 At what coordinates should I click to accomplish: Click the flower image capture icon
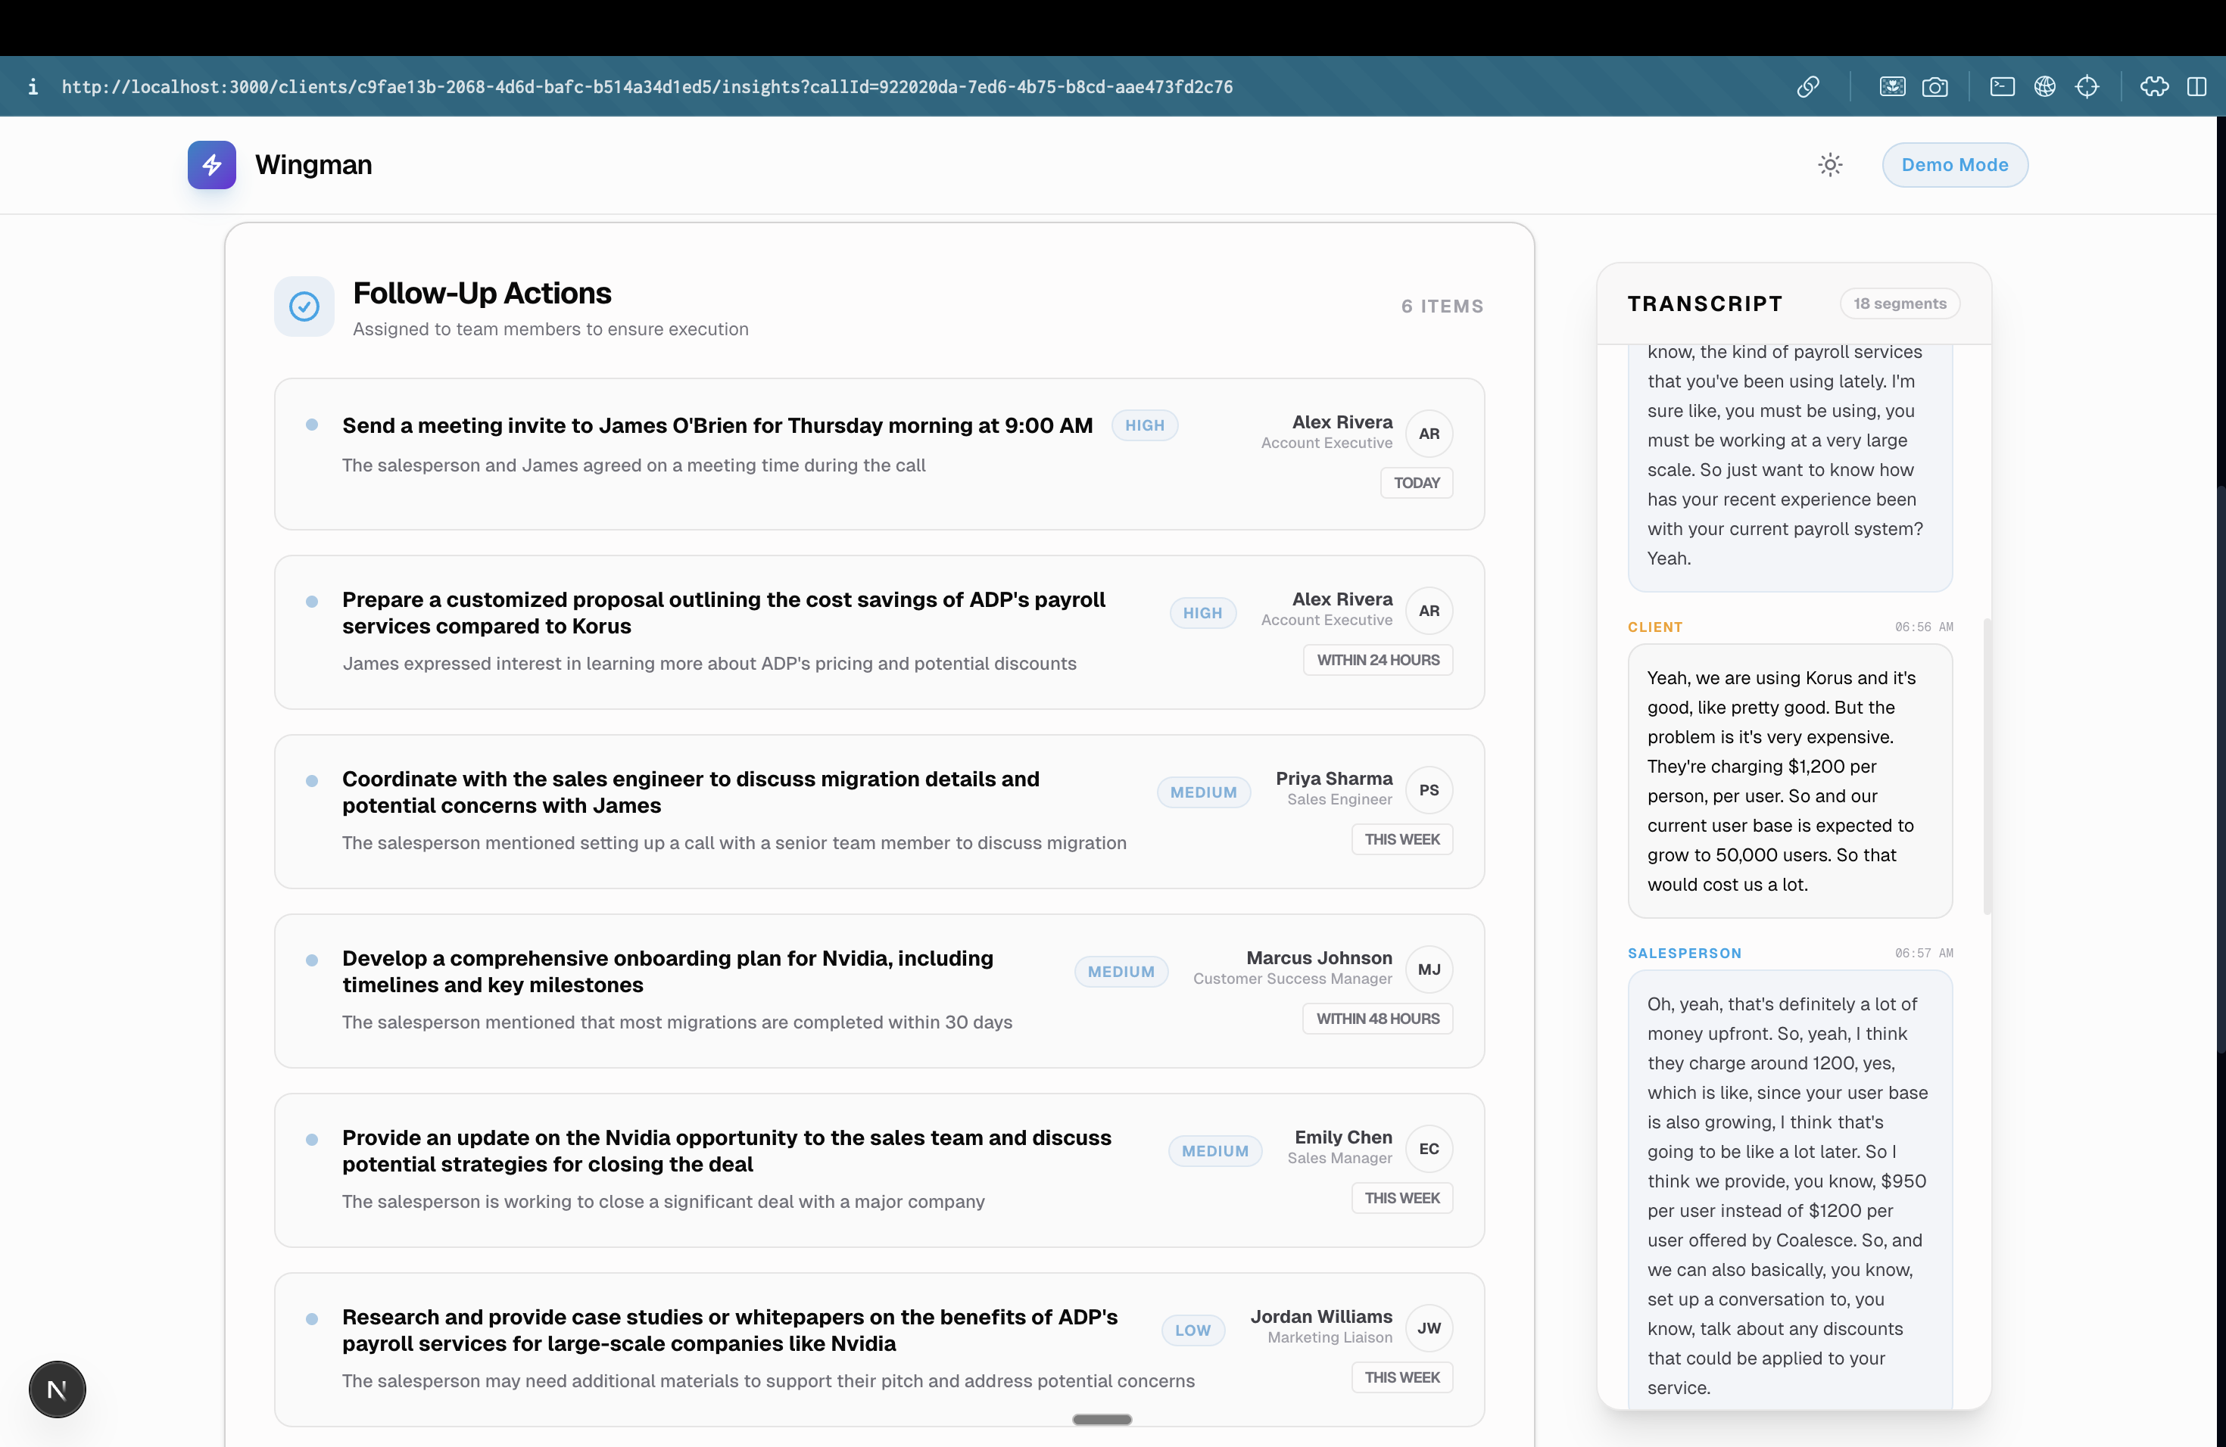coord(1892,87)
